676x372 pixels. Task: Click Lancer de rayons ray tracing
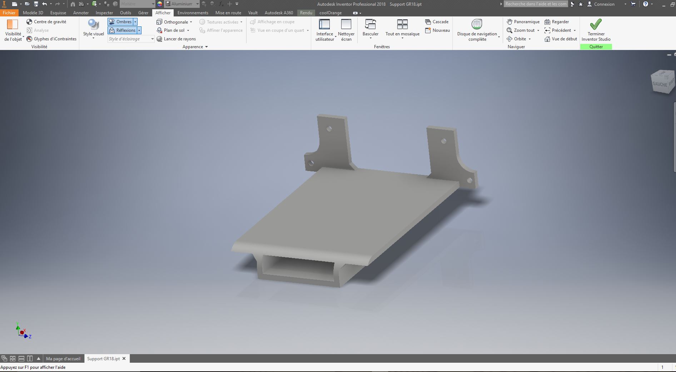pos(176,39)
